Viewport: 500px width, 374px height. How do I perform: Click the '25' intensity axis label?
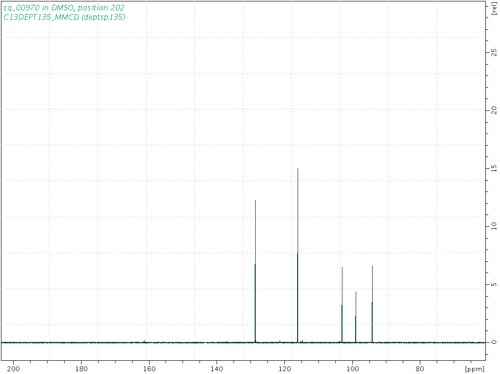point(494,53)
